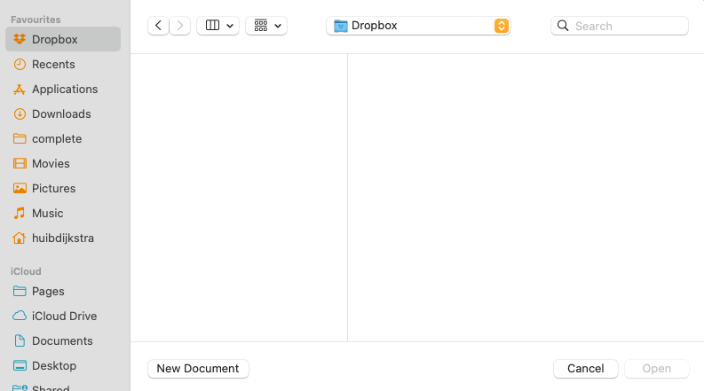
Task: Select the Music sidebar item
Action: (x=47, y=213)
